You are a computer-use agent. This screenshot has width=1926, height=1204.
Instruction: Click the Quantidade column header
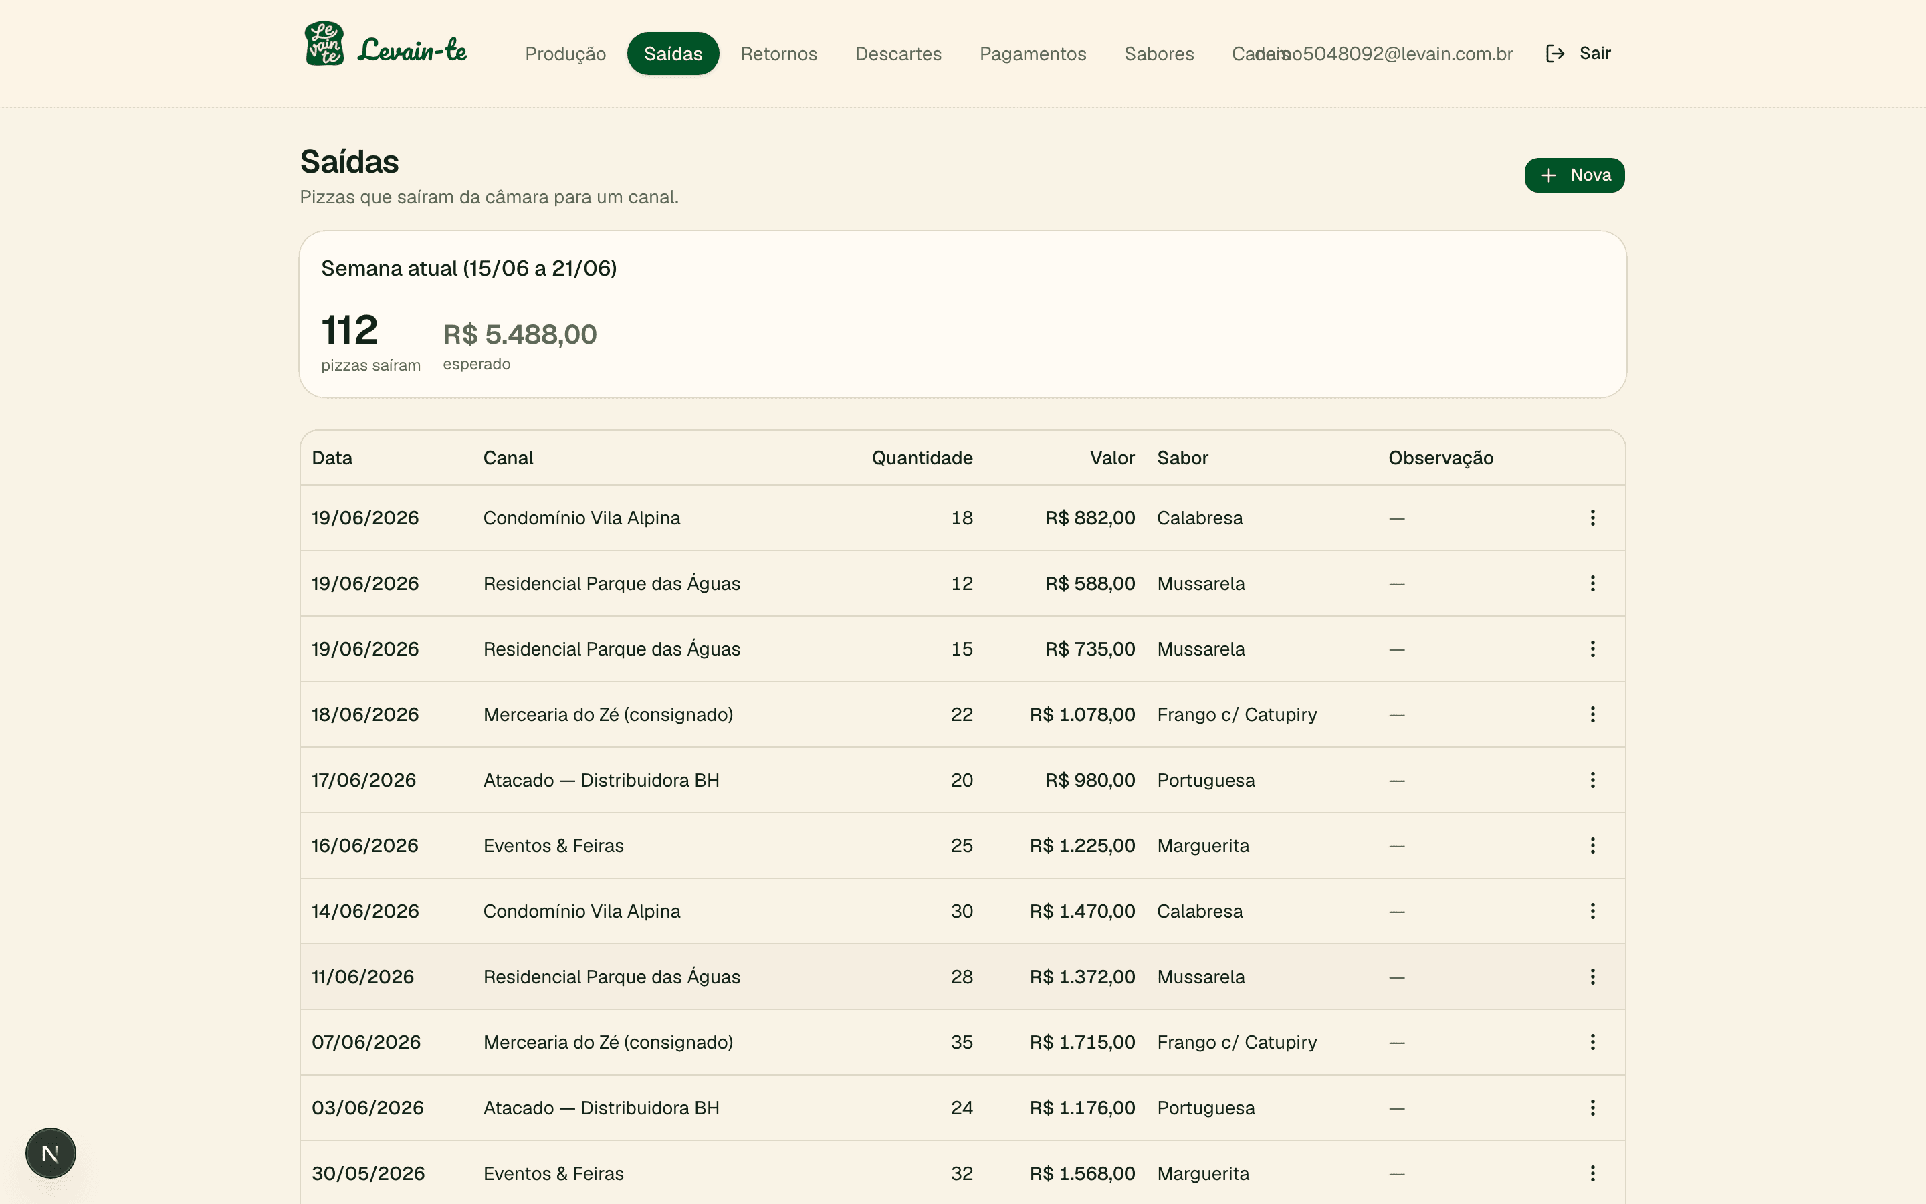pyautogui.click(x=922, y=458)
